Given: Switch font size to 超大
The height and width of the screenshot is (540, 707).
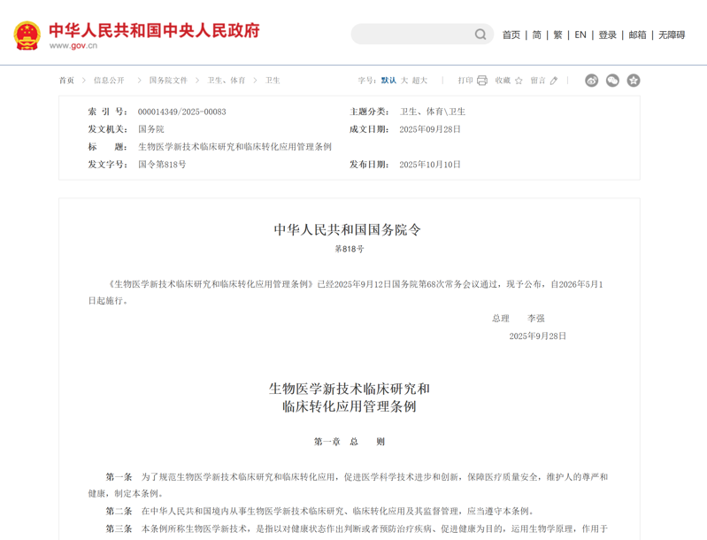Looking at the screenshot, I should tap(419, 81).
